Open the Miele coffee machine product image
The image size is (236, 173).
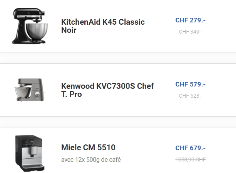pos(30,153)
